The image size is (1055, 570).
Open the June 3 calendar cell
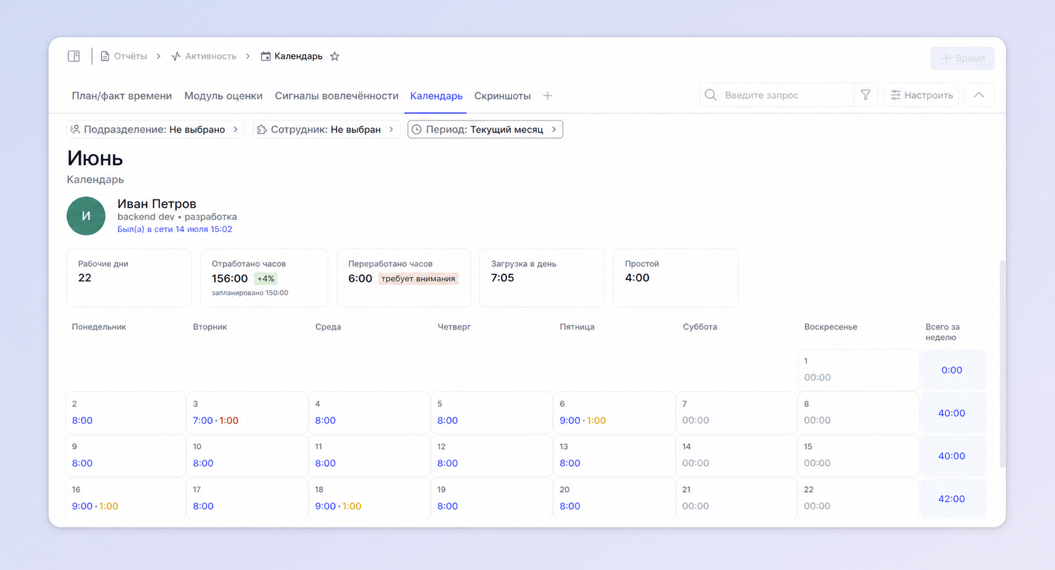(x=247, y=412)
